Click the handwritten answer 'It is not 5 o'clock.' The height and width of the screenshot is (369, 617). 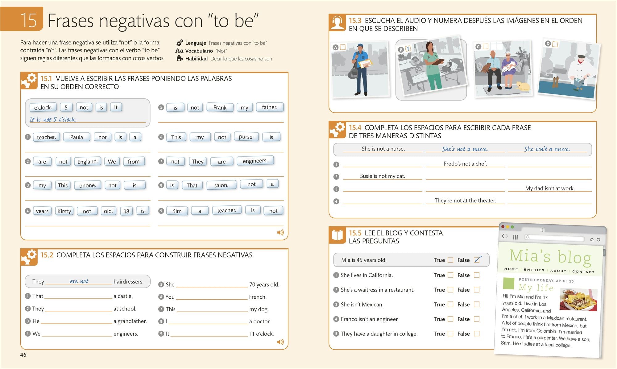pos(53,119)
